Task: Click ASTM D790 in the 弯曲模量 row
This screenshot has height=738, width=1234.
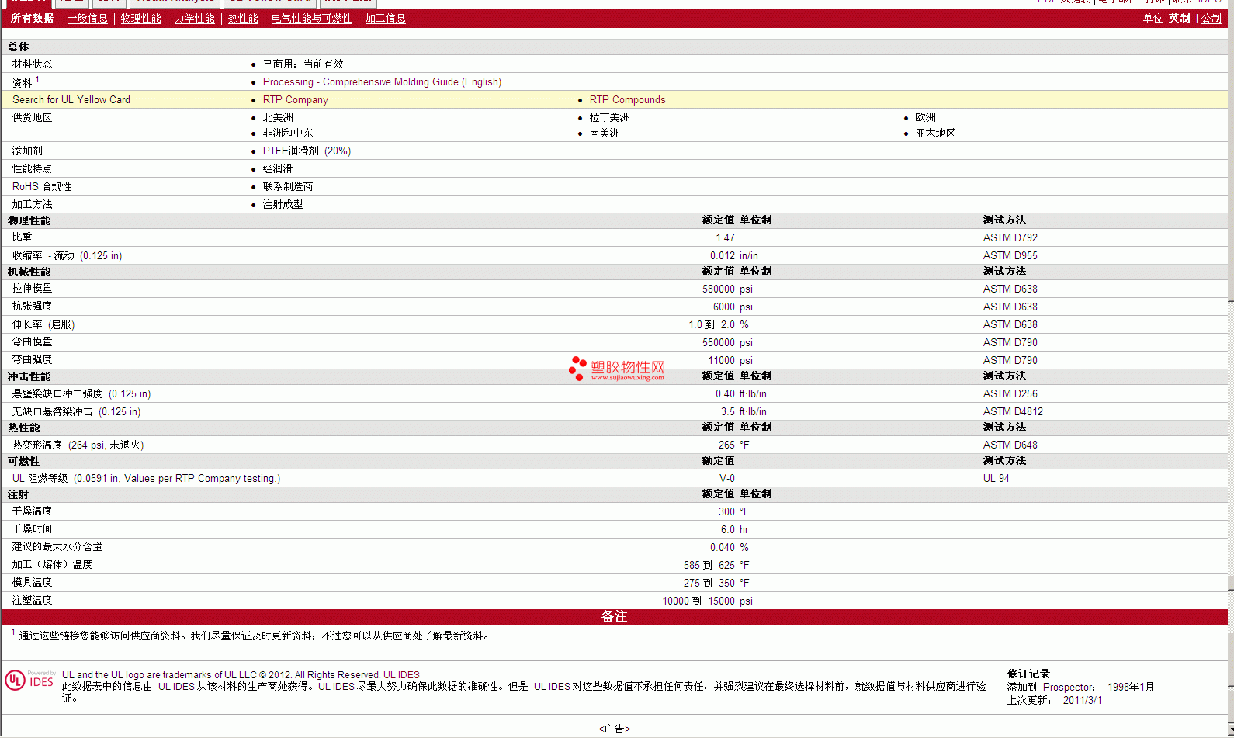Action: 1010,343
